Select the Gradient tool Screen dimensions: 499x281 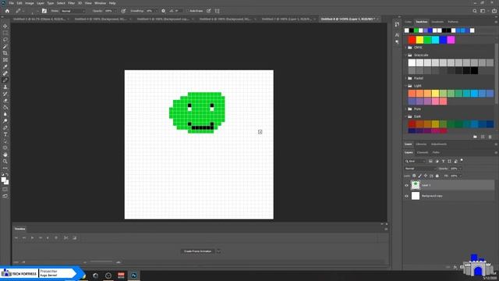click(5, 108)
